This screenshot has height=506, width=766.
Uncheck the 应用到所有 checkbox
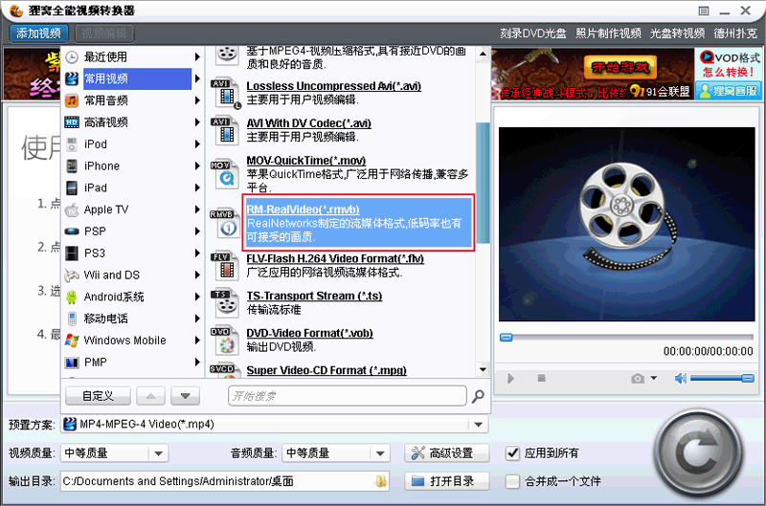coord(512,453)
